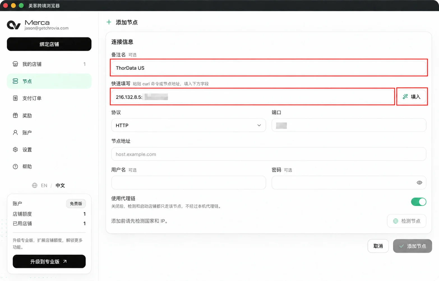439x281 pixels.
Task: Click the 端口 input field
Action: (349, 125)
